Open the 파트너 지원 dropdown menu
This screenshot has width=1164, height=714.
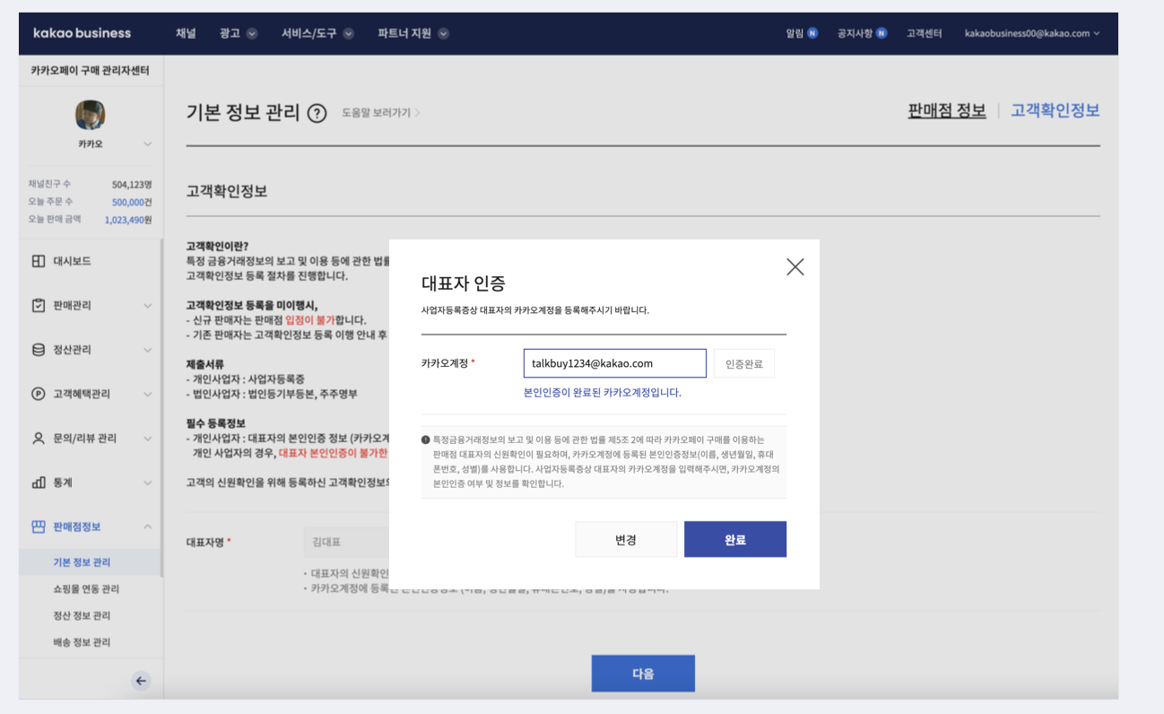pos(413,33)
